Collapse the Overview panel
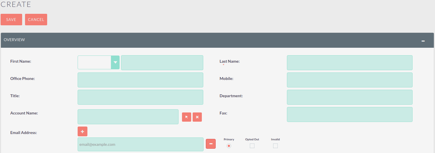 pyautogui.click(x=423, y=41)
